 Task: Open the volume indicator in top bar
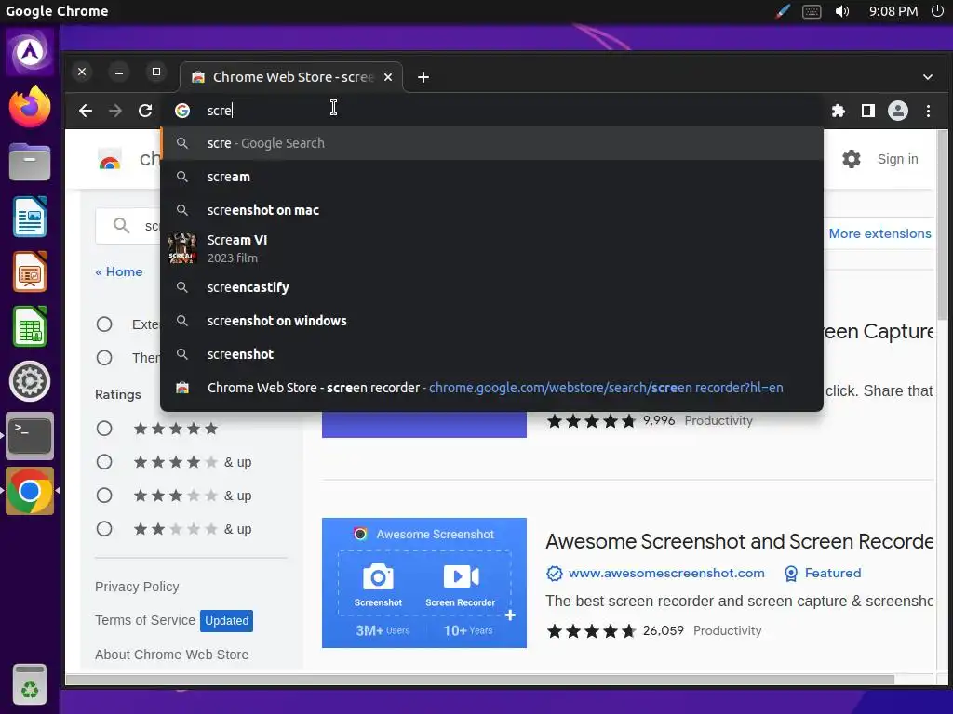[x=841, y=11]
